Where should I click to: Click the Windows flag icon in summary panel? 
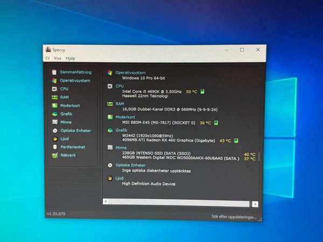coord(110,73)
